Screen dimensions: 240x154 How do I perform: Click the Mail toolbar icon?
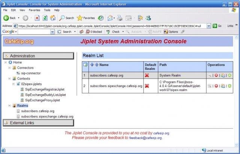coord(110,18)
